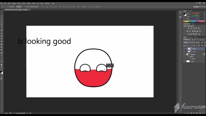Select the Gradient tool
Viewport: 206px width, 116px height.
(x=1, y=44)
